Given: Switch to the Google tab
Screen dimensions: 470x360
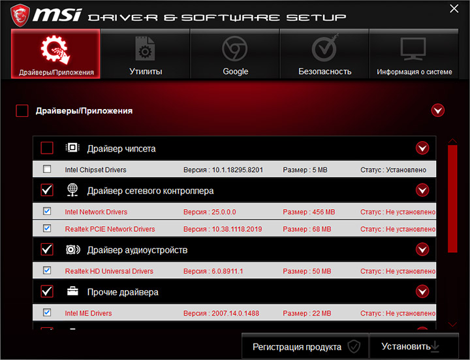Looking at the screenshot, I should pyautogui.click(x=235, y=54).
